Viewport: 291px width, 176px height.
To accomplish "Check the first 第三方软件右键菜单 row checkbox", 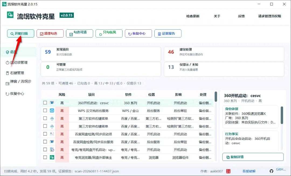I will (45, 118).
